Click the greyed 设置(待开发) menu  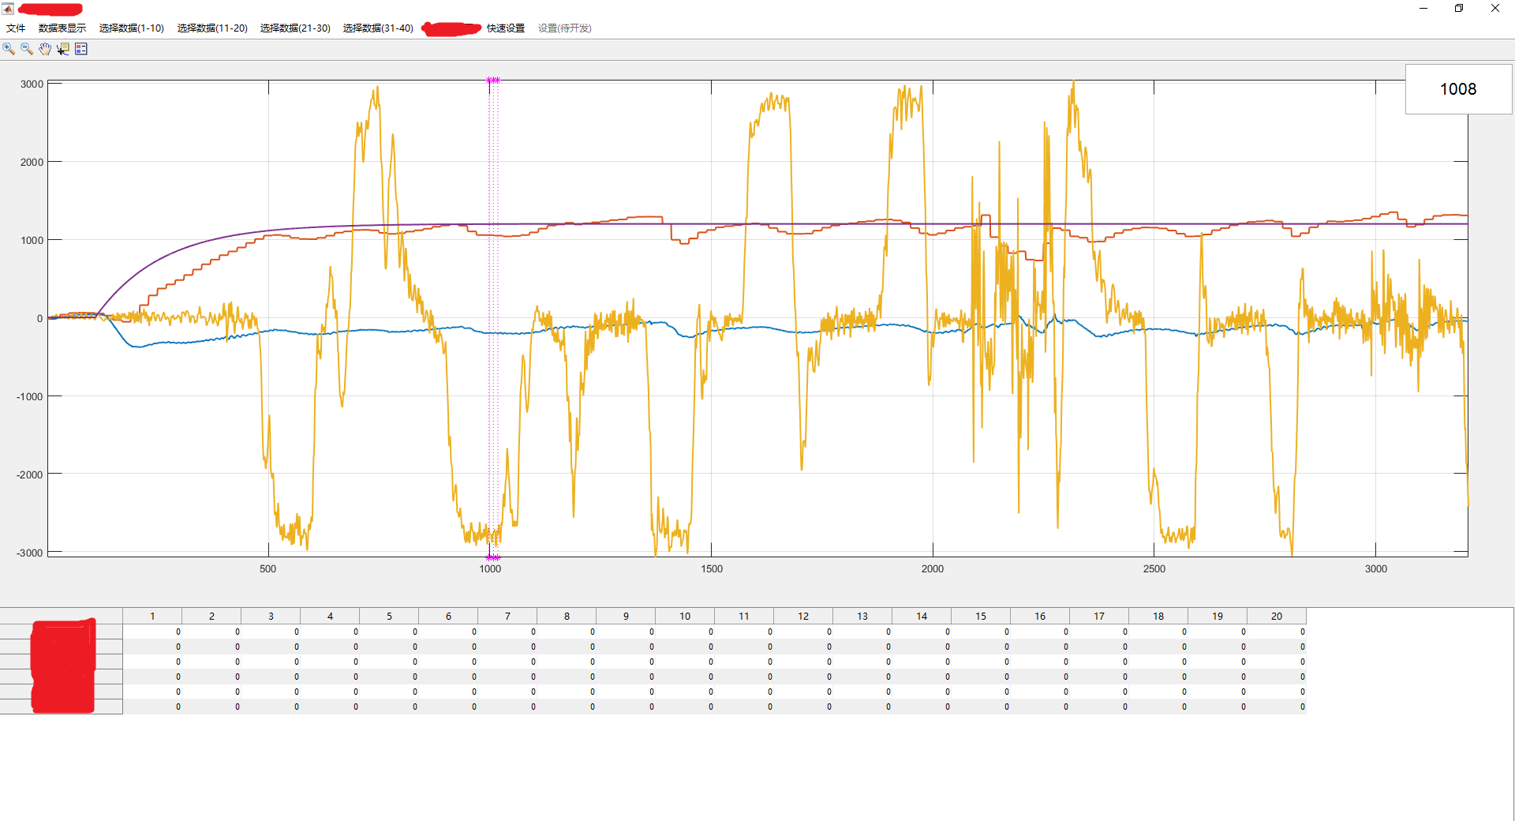pos(565,28)
